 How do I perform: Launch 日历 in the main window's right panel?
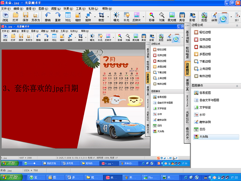200,129
